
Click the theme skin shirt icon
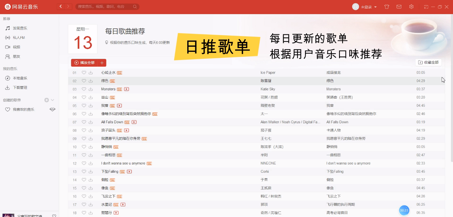click(x=387, y=7)
